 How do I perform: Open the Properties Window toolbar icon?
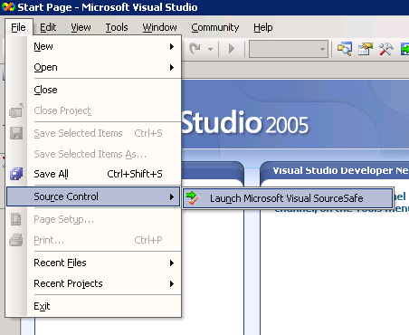(366, 49)
